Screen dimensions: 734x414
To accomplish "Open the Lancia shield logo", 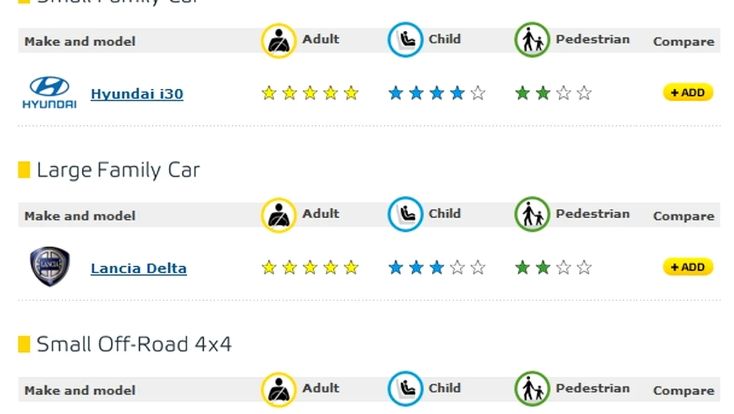I will point(50,267).
